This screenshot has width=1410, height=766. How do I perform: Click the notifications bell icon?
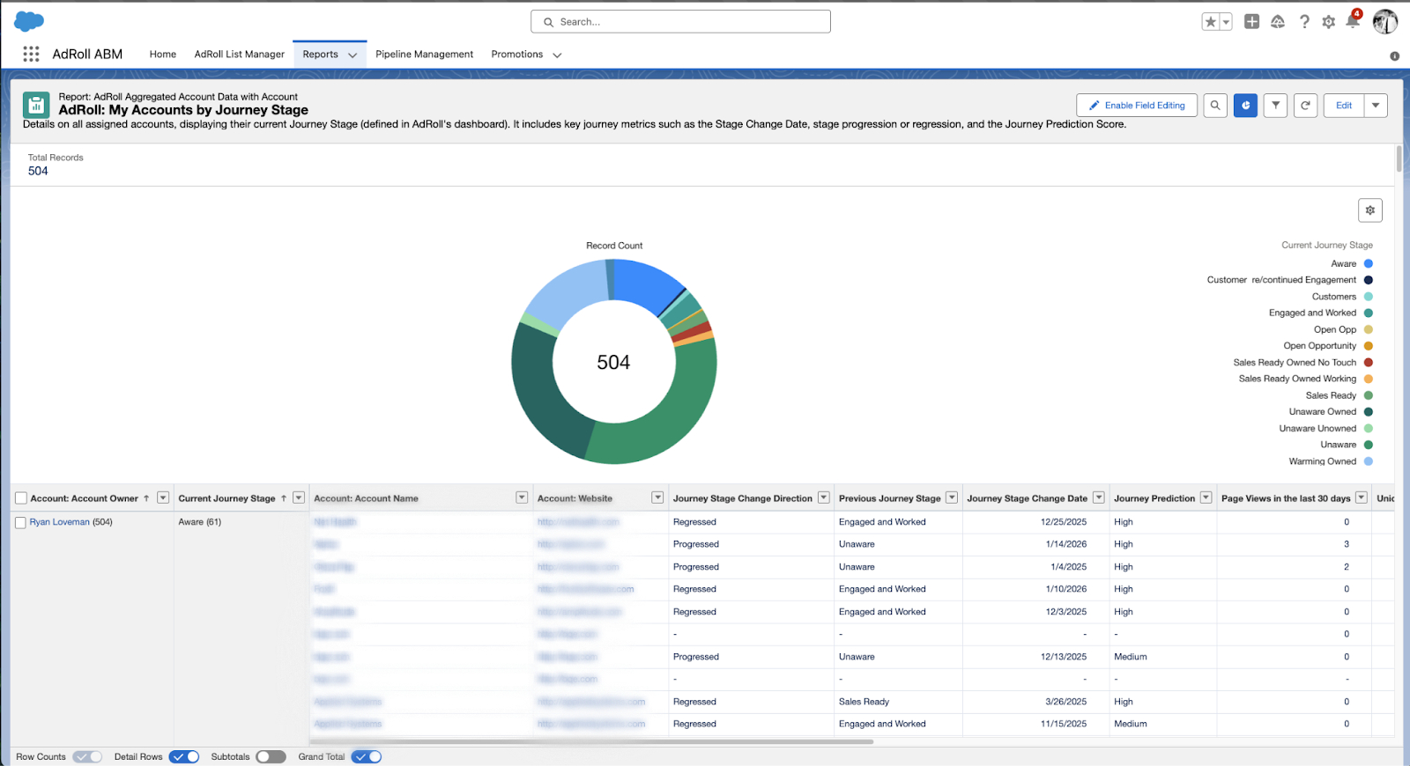[1353, 22]
